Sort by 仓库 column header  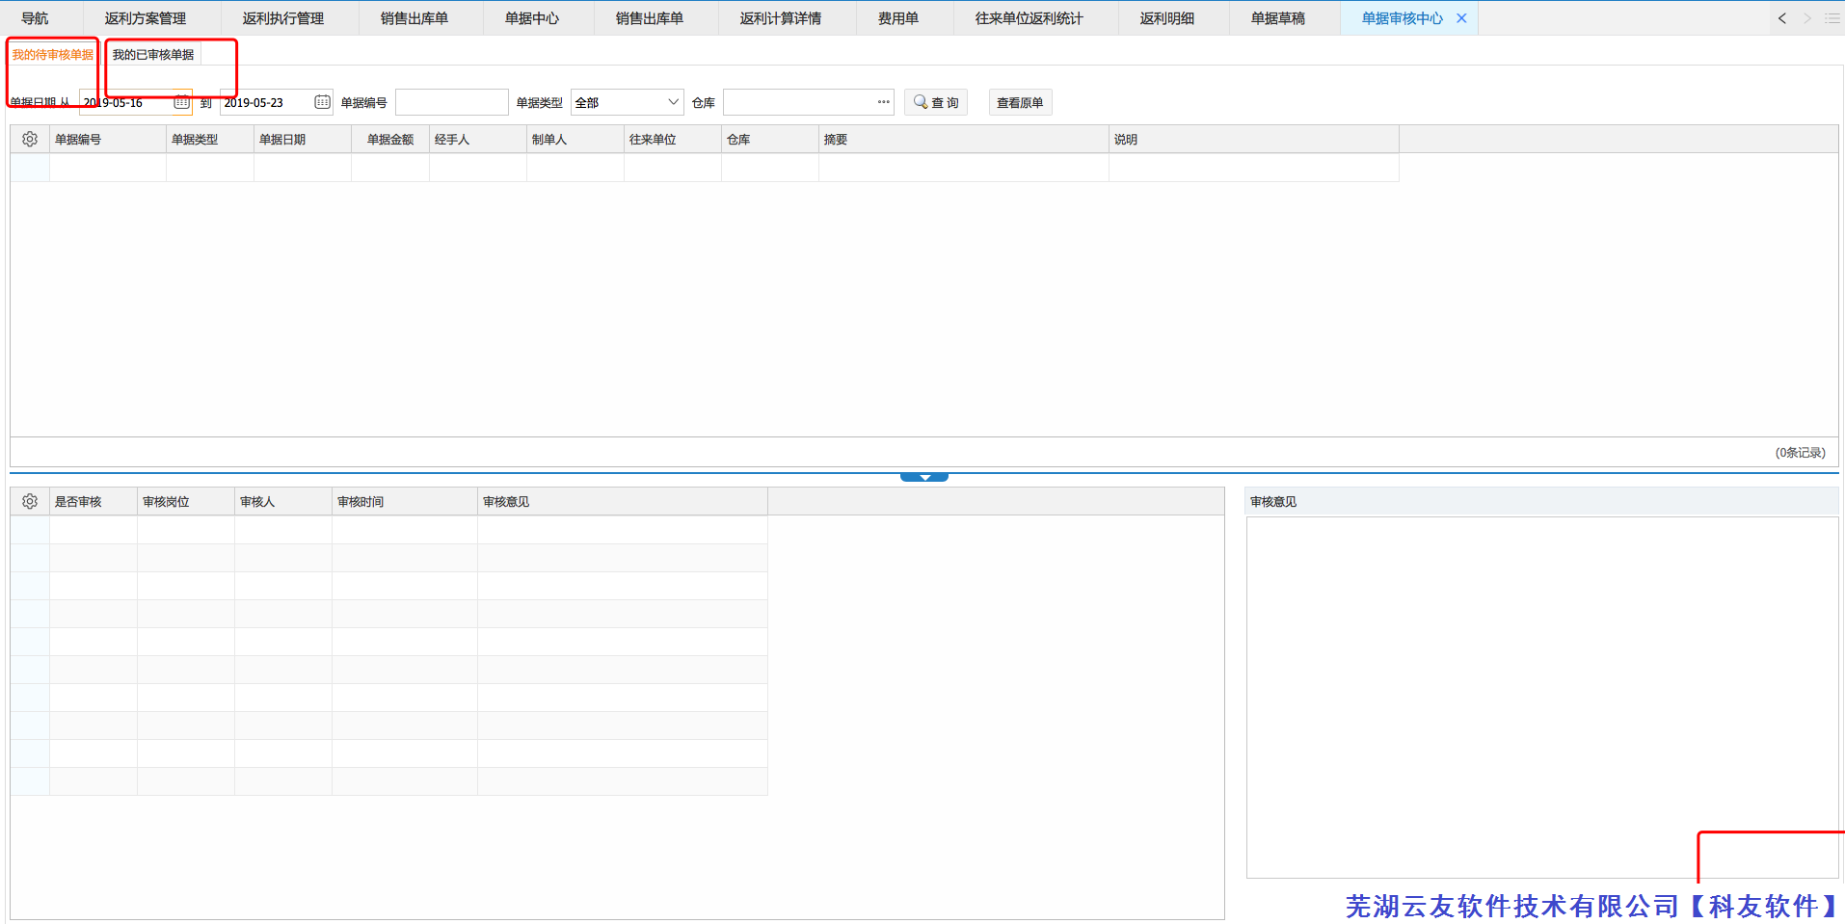(770, 140)
